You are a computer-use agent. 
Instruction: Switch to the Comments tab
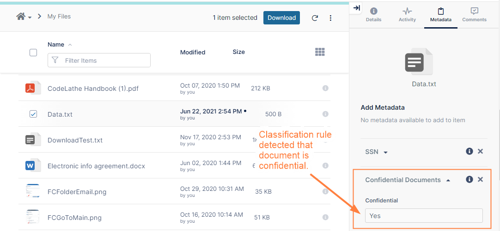(x=474, y=14)
